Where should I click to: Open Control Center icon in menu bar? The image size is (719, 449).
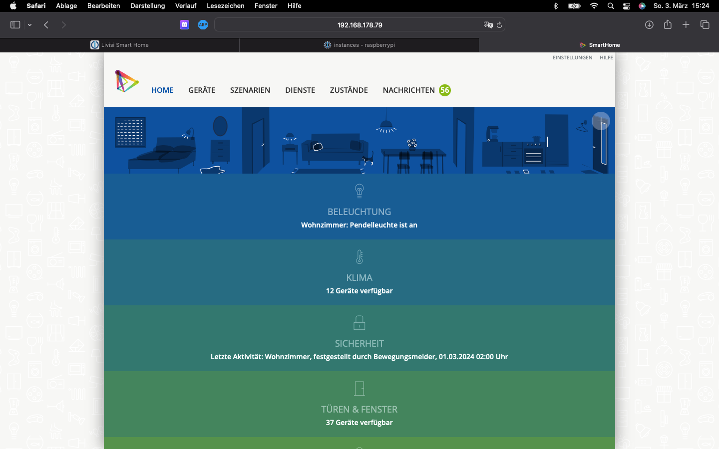(627, 6)
